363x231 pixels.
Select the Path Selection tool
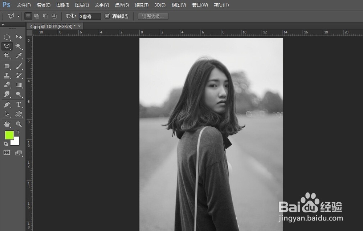point(7,114)
